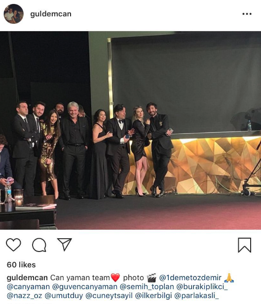Open @semih_toplan mention
The image size is (261, 304).
(x=147, y=287)
